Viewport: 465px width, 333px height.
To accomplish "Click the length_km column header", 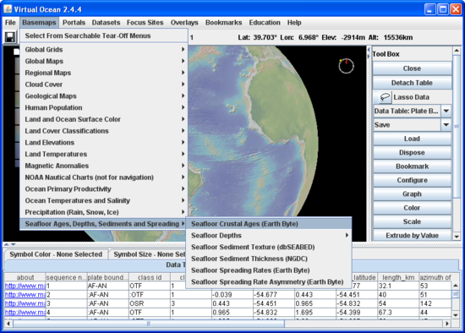I will click(x=398, y=277).
